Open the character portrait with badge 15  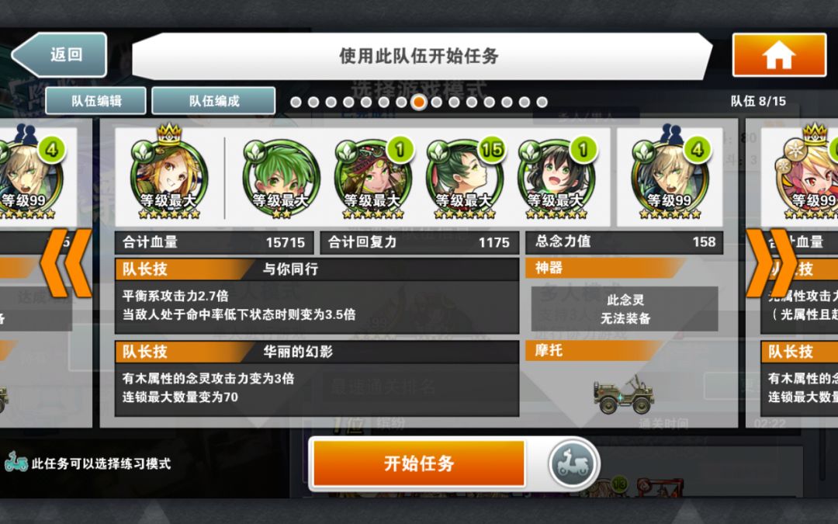[x=465, y=178]
